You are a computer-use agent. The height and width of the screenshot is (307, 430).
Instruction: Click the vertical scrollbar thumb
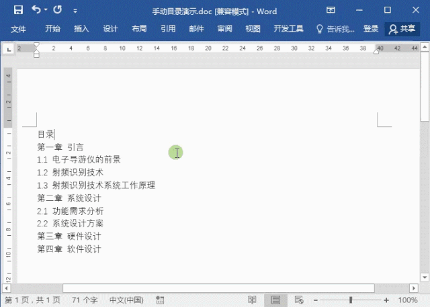click(425, 87)
